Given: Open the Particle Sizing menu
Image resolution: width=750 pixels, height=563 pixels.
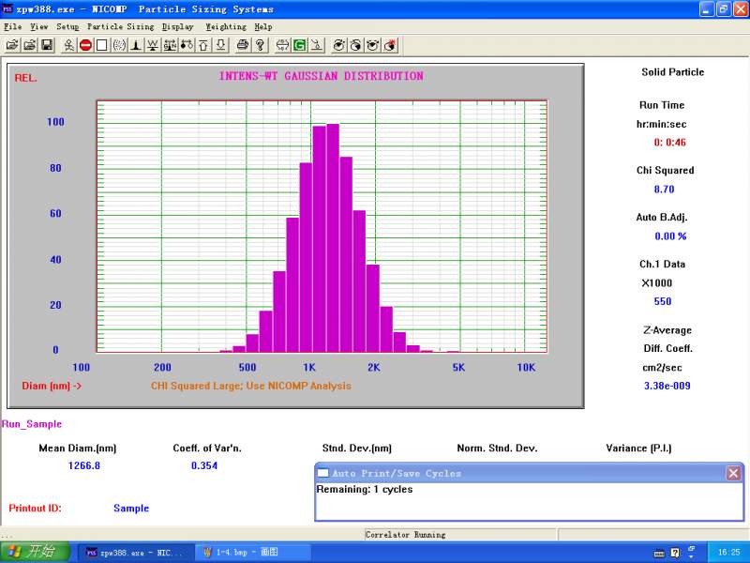Looking at the screenshot, I should (x=120, y=27).
